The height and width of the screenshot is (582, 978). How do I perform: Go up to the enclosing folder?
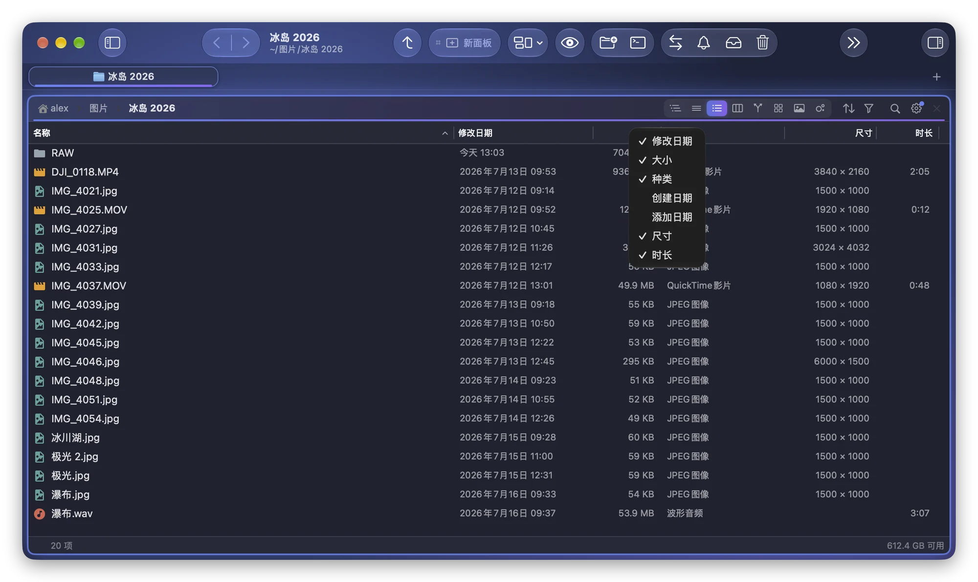coord(407,43)
